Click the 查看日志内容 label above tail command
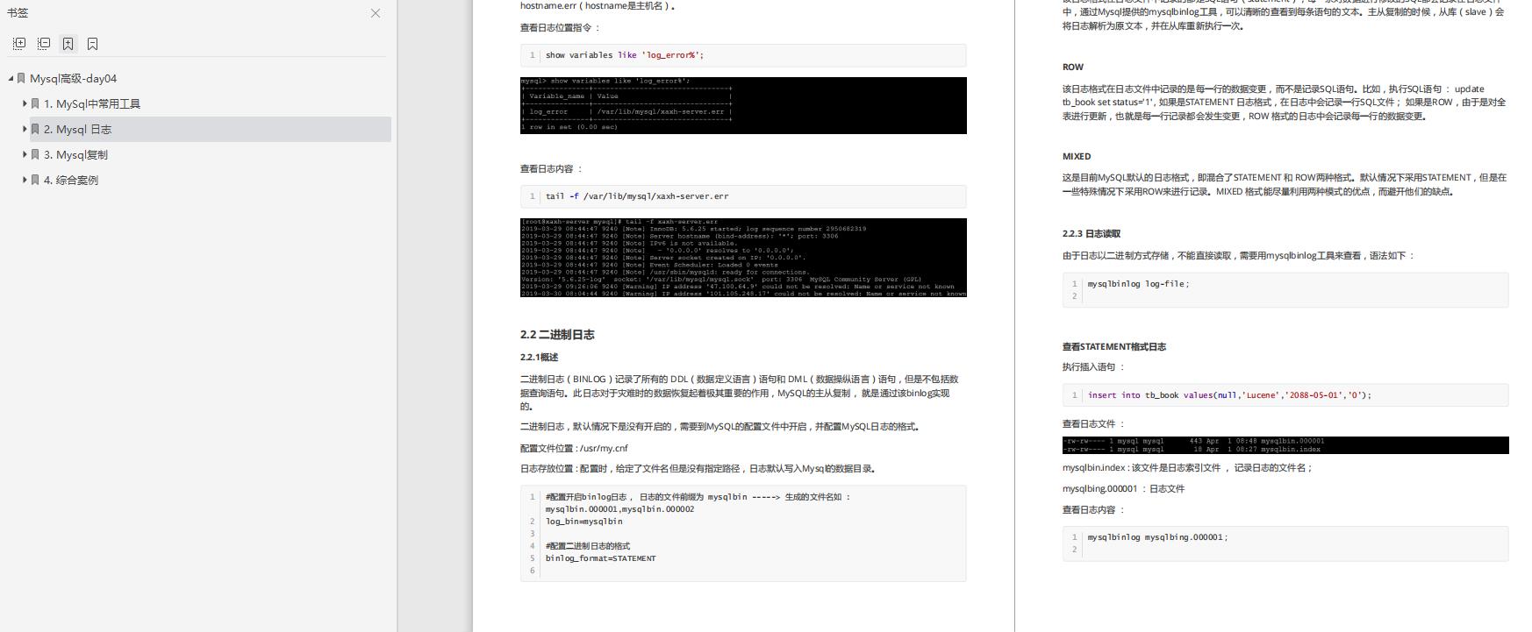The width and height of the screenshot is (1532, 632). click(551, 168)
